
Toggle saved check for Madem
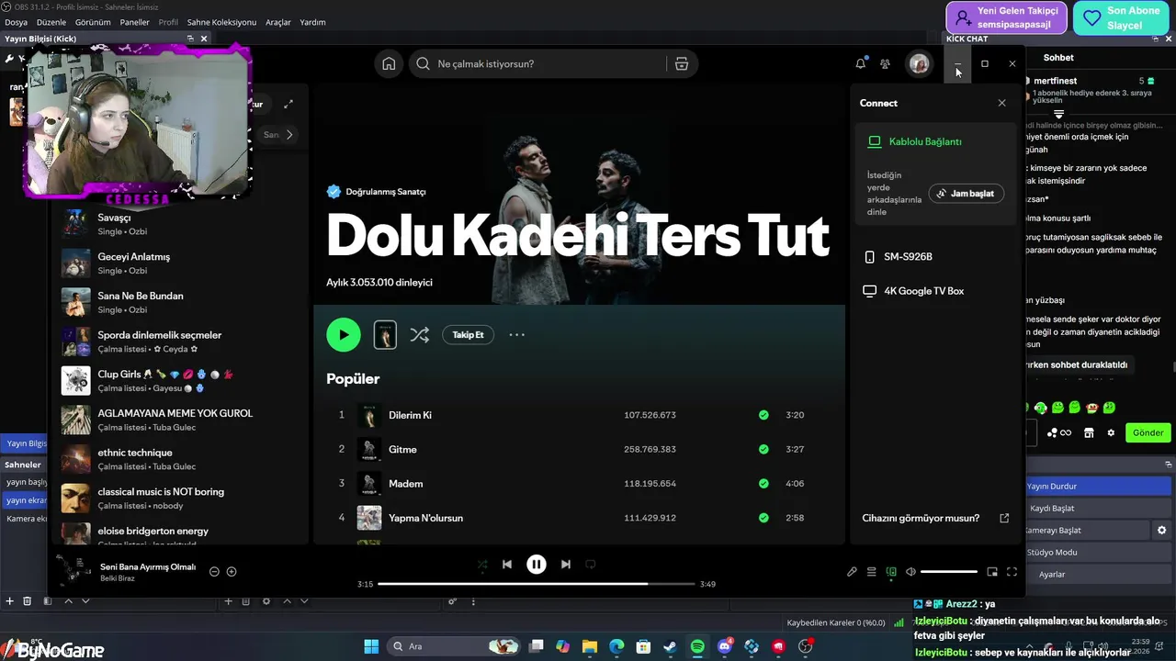[x=763, y=484]
